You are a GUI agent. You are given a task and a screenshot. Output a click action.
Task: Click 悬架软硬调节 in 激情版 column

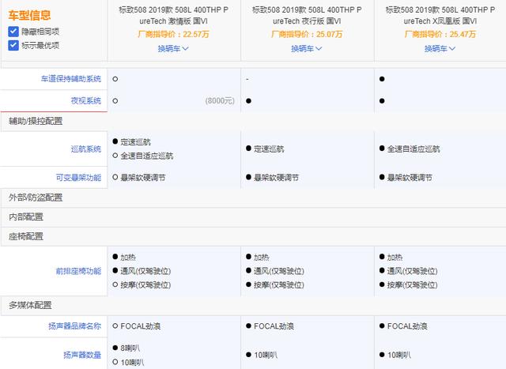[x=143, y=178]
